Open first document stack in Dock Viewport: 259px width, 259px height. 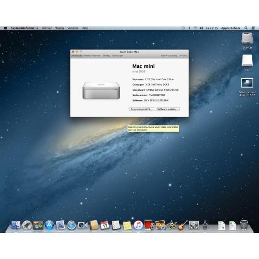(x=222, y=225)
